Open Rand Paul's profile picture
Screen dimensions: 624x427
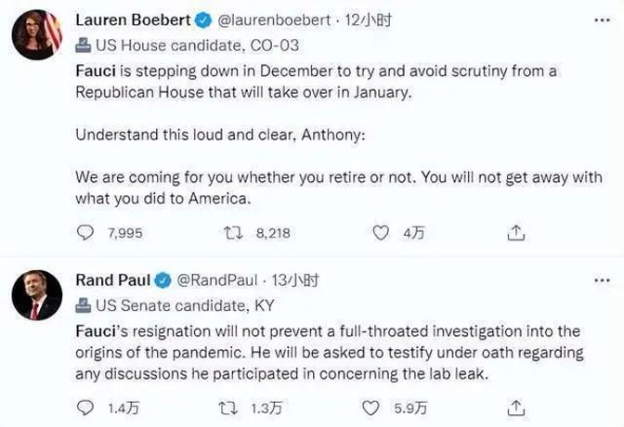(x=36, y=296)
